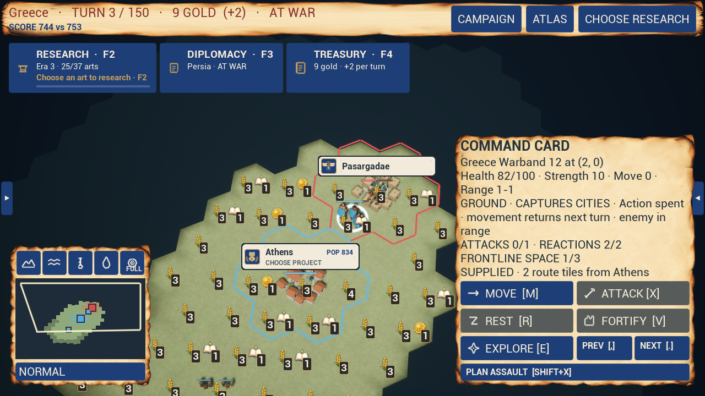Click the 'TURN 3 / 150' indicator
The image size is (705, 396).
point(110,12)
